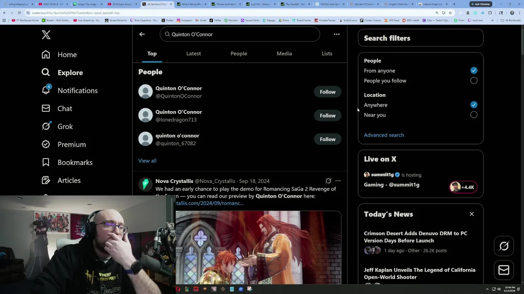
Task: Open the All Bookmarks folder
Action: (511, 20)
